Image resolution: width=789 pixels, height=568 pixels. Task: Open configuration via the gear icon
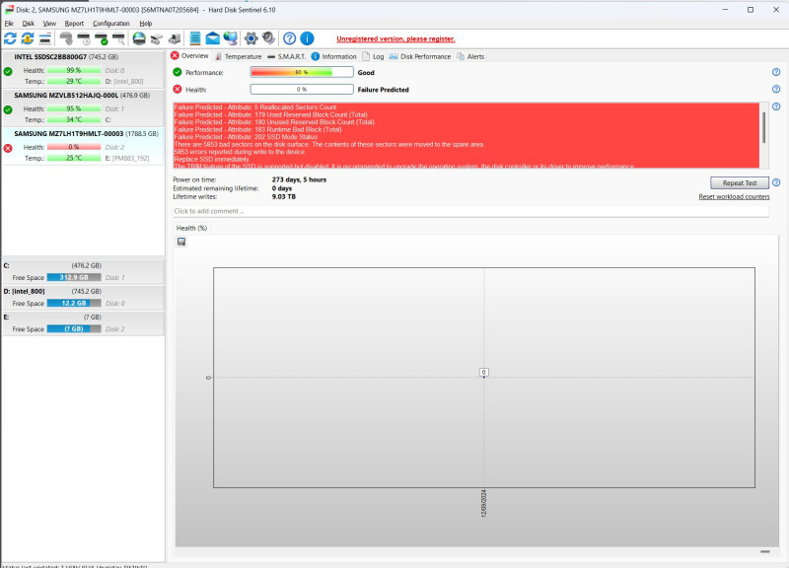click(251, 38)
